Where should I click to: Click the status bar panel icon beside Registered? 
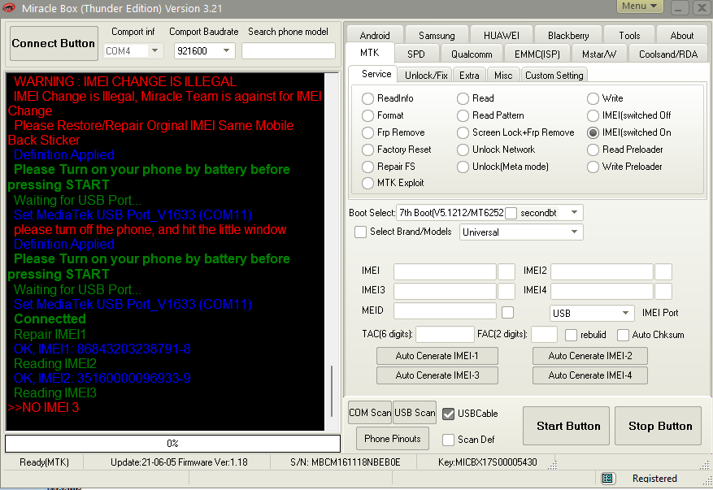tap(607, 478)
